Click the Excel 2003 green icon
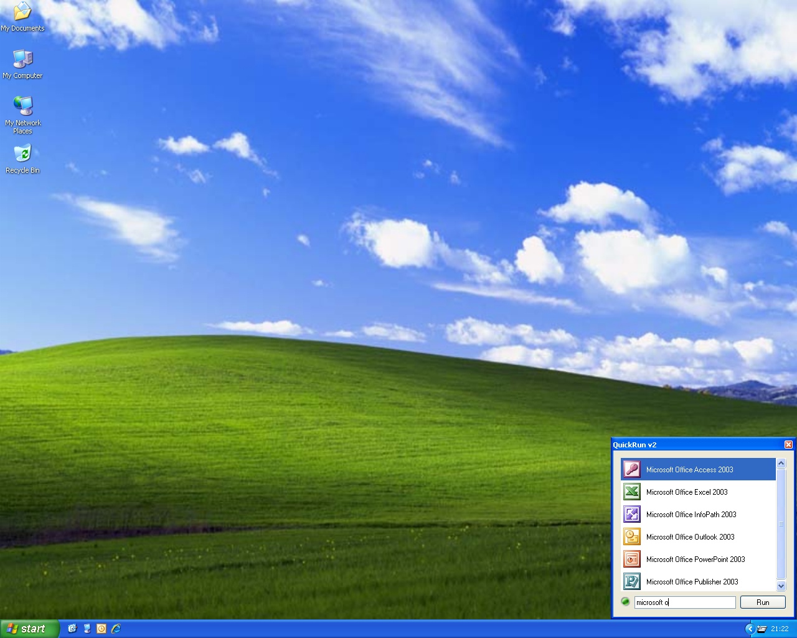The height and width of the screenshot is (638, 797). click(x=631, y=492)
